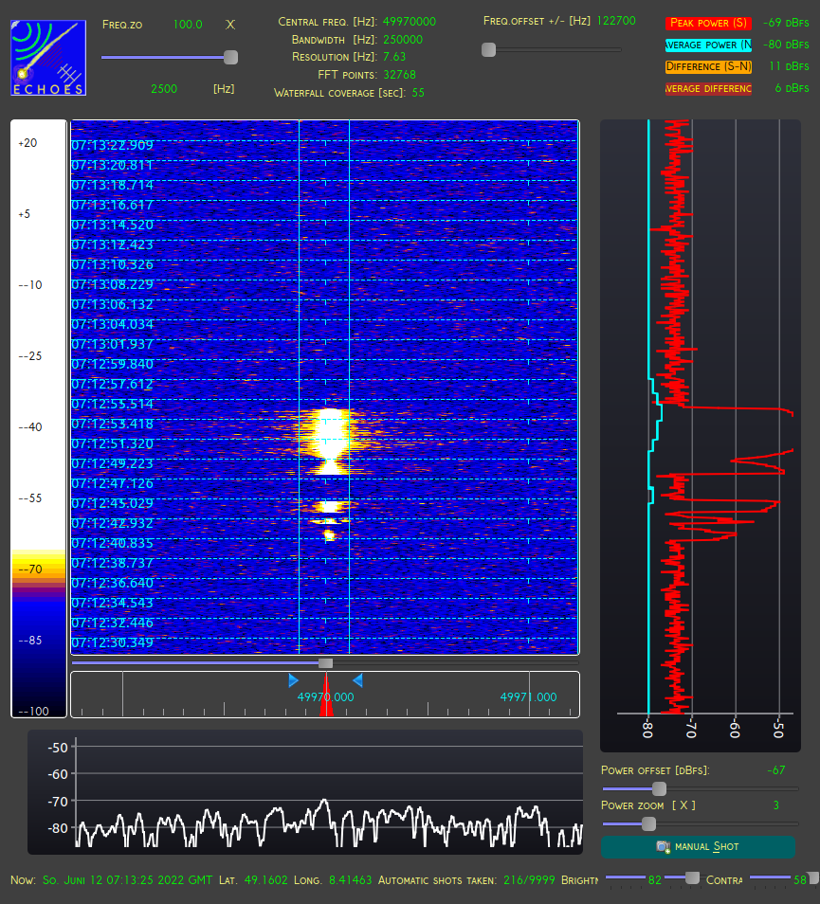
Task: Click the orange Difference (S-N) label
Action: [708, 67]
